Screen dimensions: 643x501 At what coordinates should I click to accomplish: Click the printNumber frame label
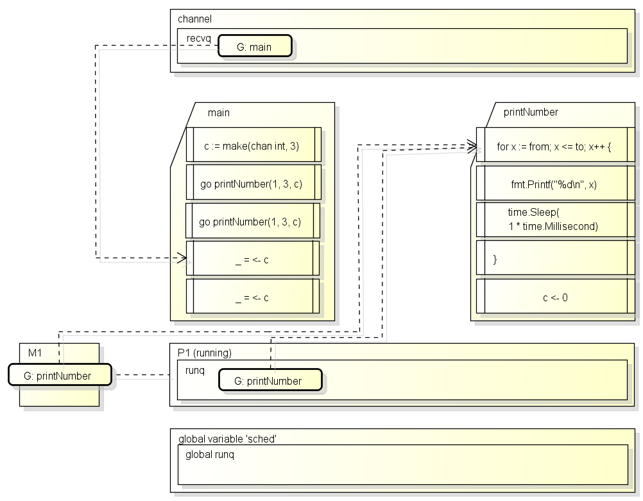pos(531,112)
